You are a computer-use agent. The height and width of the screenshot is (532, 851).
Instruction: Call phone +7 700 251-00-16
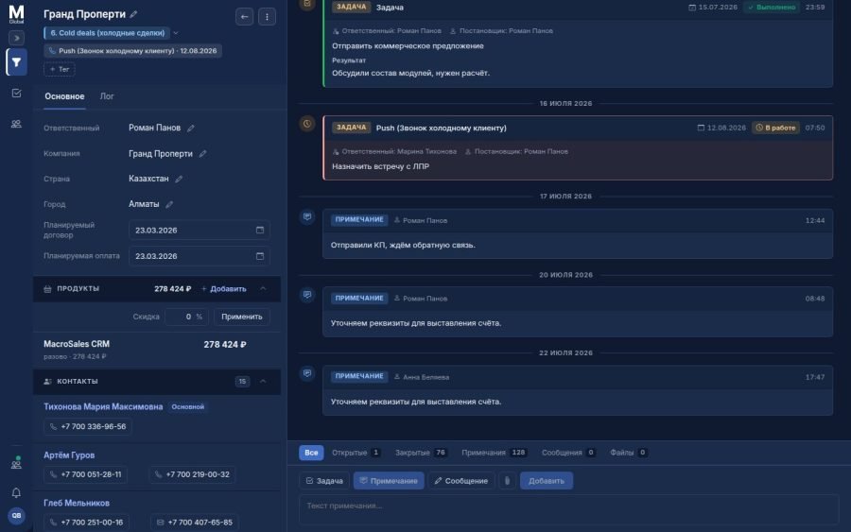click(x=86, y=523)
